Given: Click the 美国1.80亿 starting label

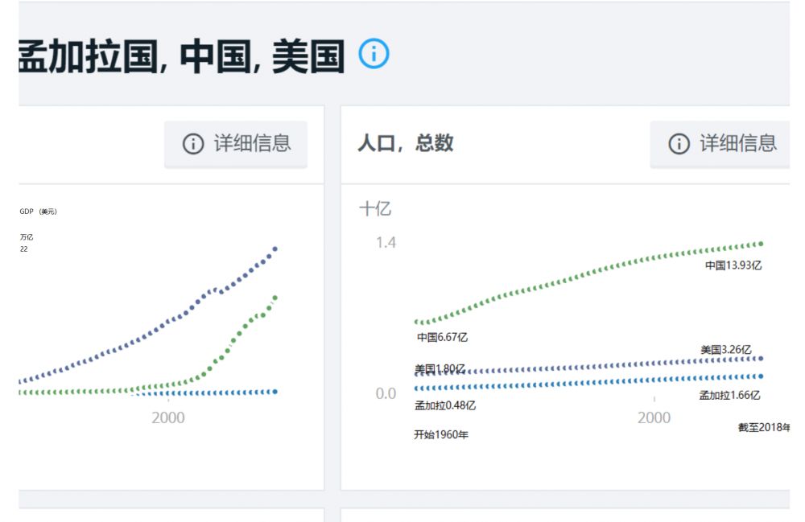Looking at the screenshot, I should point(440,369).
